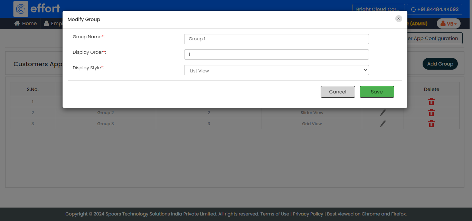Viewport: 472px width, 221px height.
Task: Focus the Group Name text field
Action: [x=276, y=39]
